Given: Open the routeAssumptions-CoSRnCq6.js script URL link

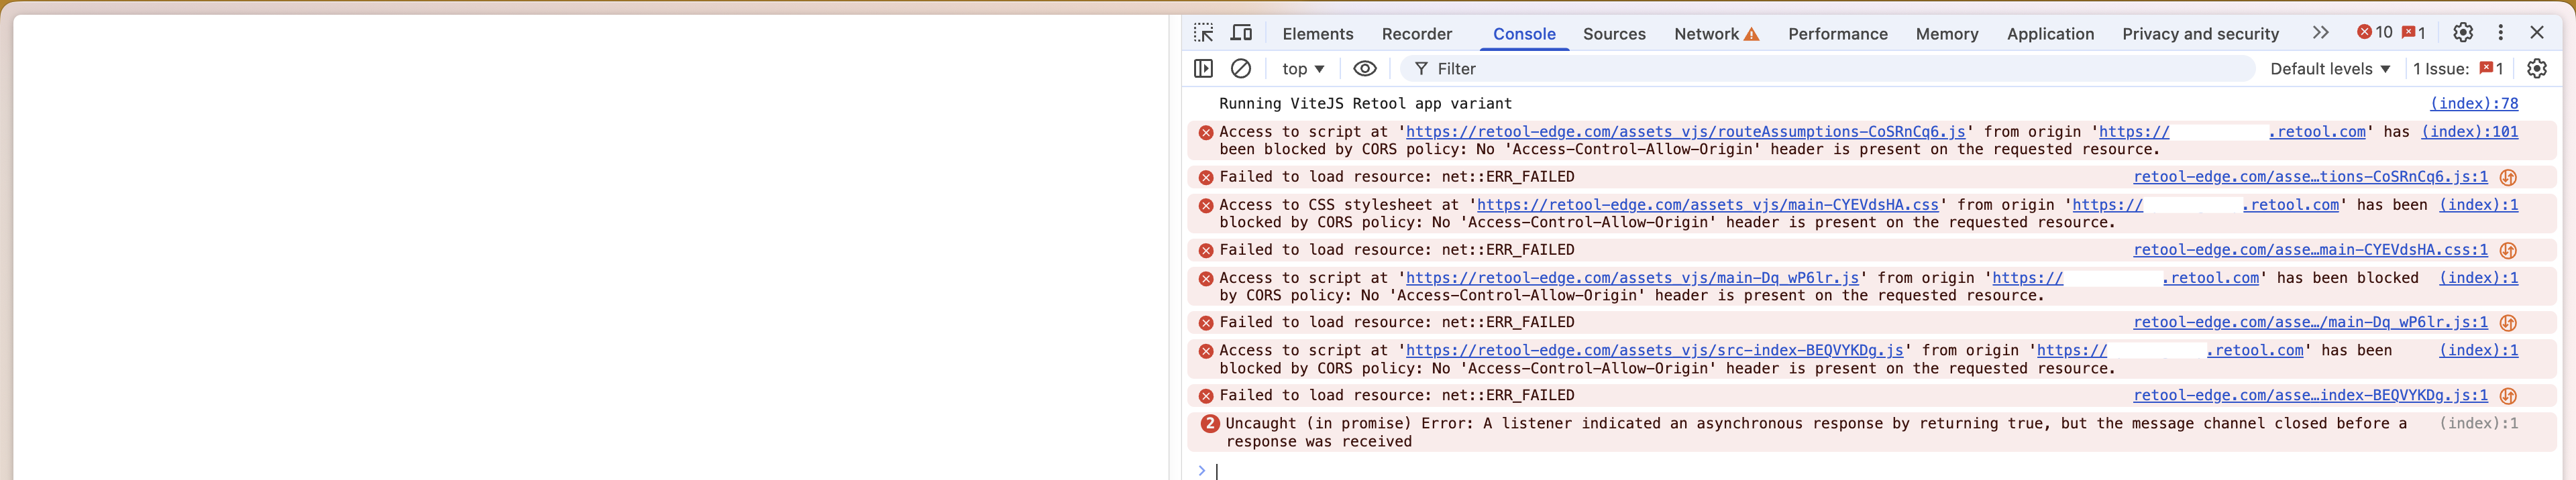Looking at the screenshot, I should (x=1685, y=132).
